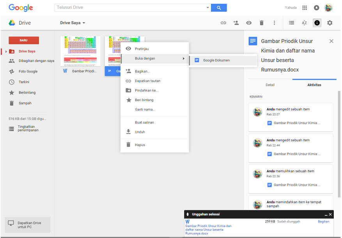Click the Yahuda account name
342x238 pixels.
291,8
